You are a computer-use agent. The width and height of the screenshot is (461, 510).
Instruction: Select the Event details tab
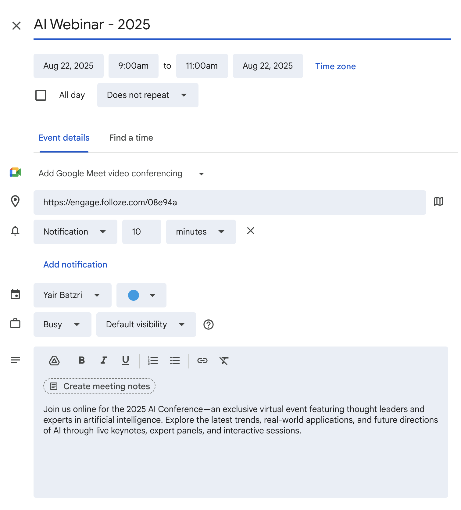point(64,138)
